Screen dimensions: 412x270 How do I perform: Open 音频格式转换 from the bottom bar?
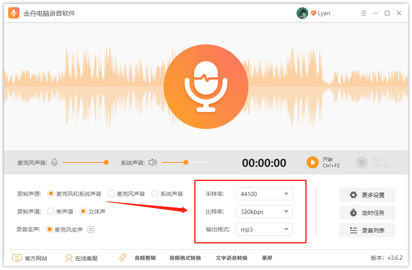tap(185, 258)
